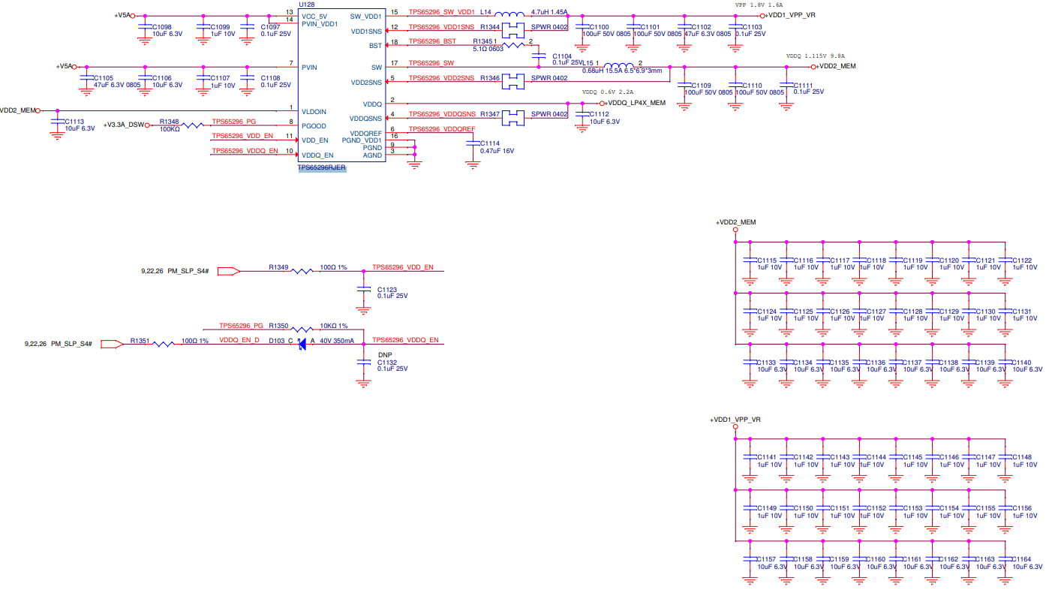Screen dimensions: 1058x605
Task: Click the off-page connector arrow feeding R1349
Action: point(229,271)
